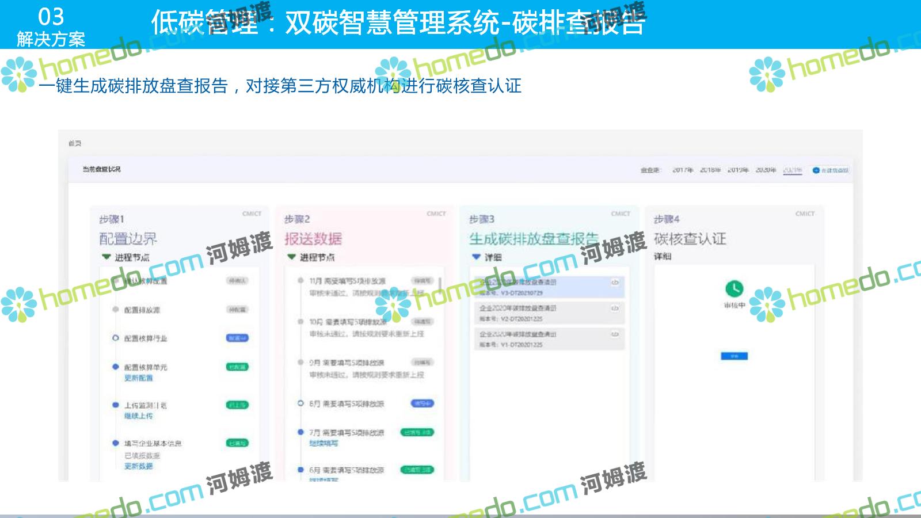The height and width of the screenshot is (518, 921).
Task: Select the 2020年 year tab
Action: pos(766,170)
